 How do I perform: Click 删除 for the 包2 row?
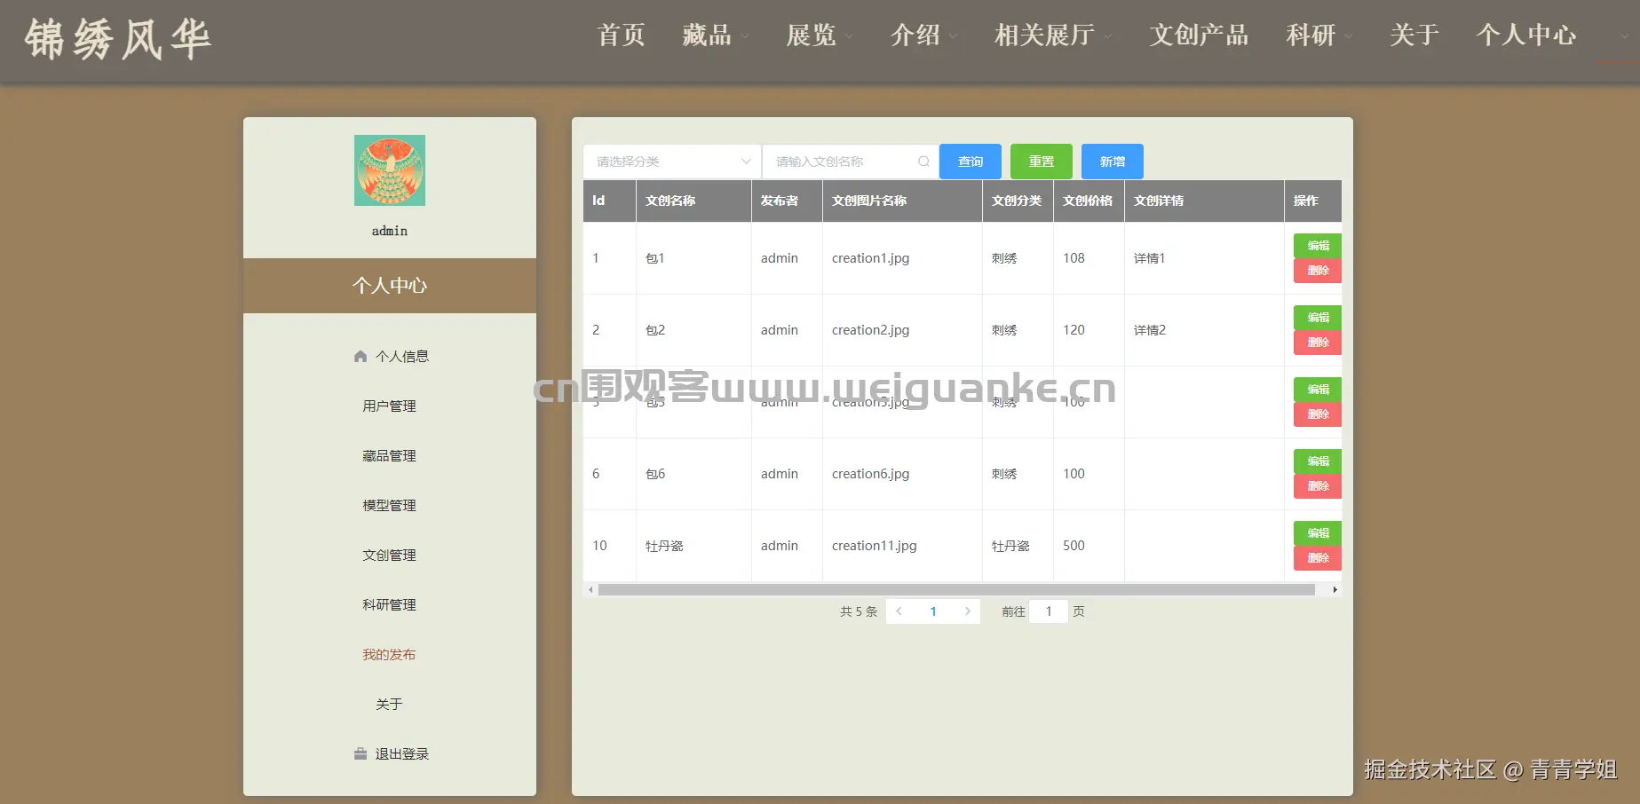(1318, 343)
